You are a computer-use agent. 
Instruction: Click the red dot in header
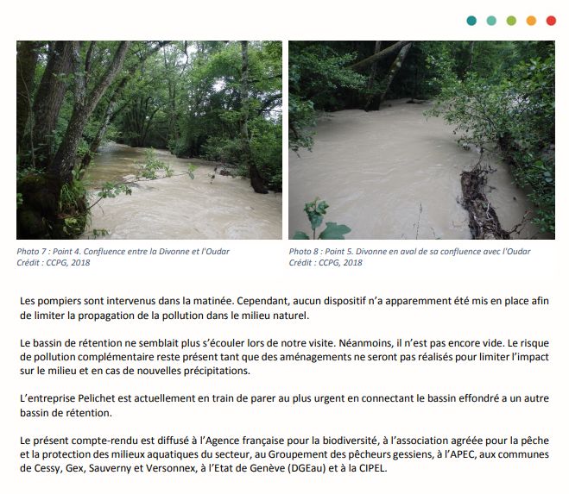pos(551,21)
